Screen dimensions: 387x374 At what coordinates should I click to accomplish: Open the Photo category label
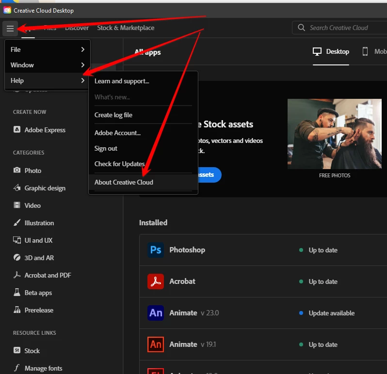(x=33, y=171)
